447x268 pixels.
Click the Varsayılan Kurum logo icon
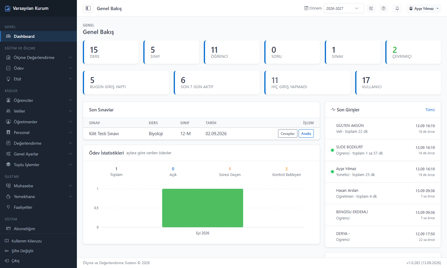(8, 8)
